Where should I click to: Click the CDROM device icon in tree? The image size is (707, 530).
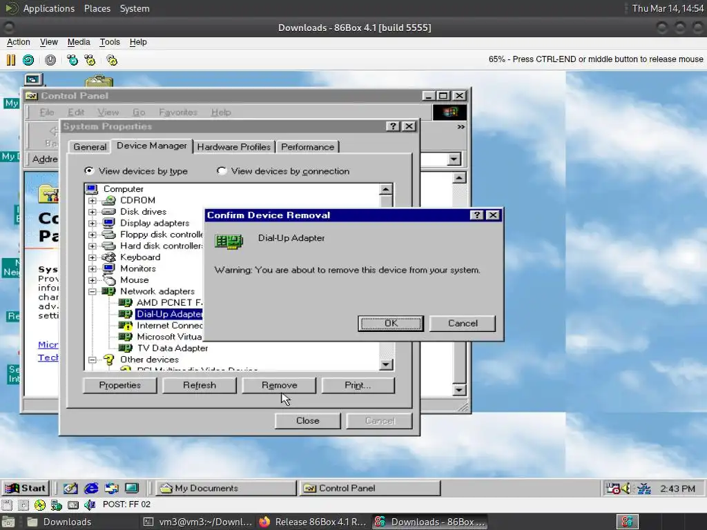(108, 200)
